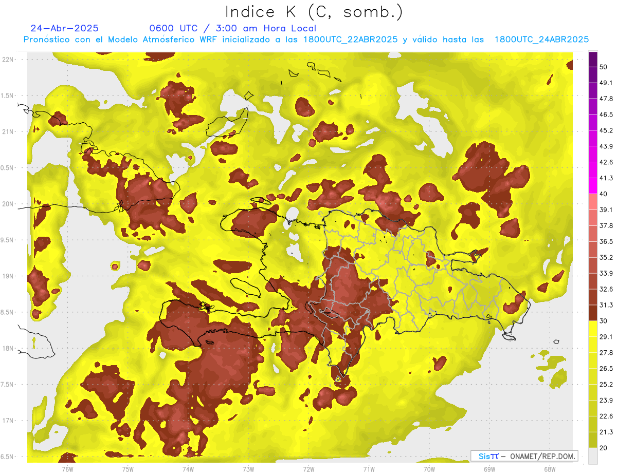The width and height of the screenshot is (617, 476).
Task: Pick the magenta swatch between 40 and 41.3
Action: 593,186
